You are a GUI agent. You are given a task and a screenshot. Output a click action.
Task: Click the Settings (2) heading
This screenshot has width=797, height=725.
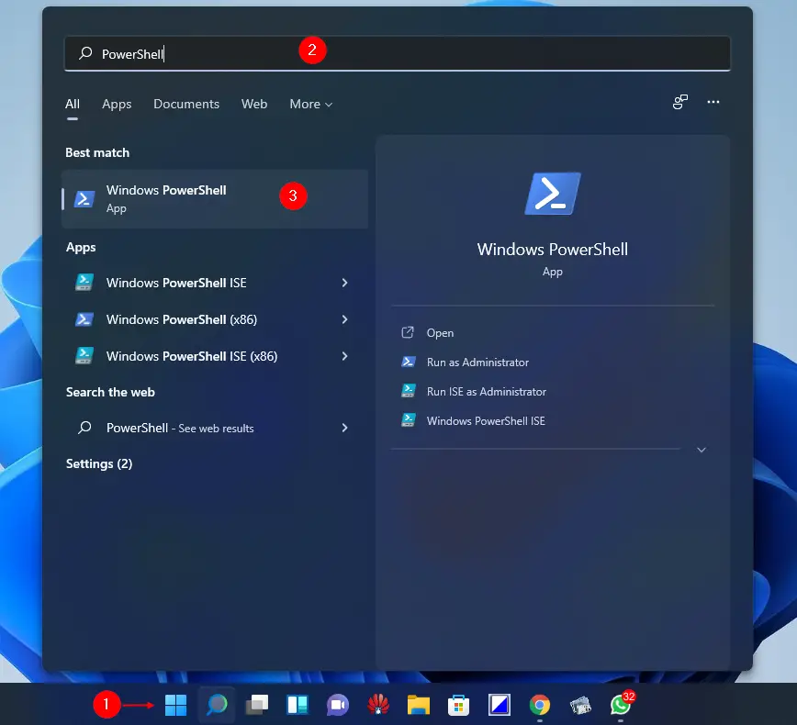tap(99, 463)
